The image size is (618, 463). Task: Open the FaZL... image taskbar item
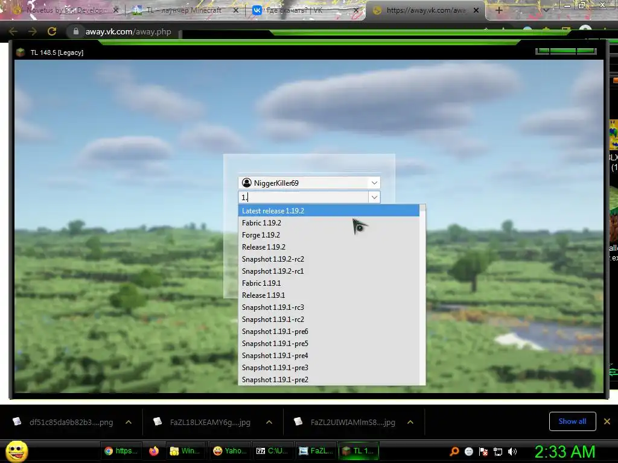coord(316,451)
